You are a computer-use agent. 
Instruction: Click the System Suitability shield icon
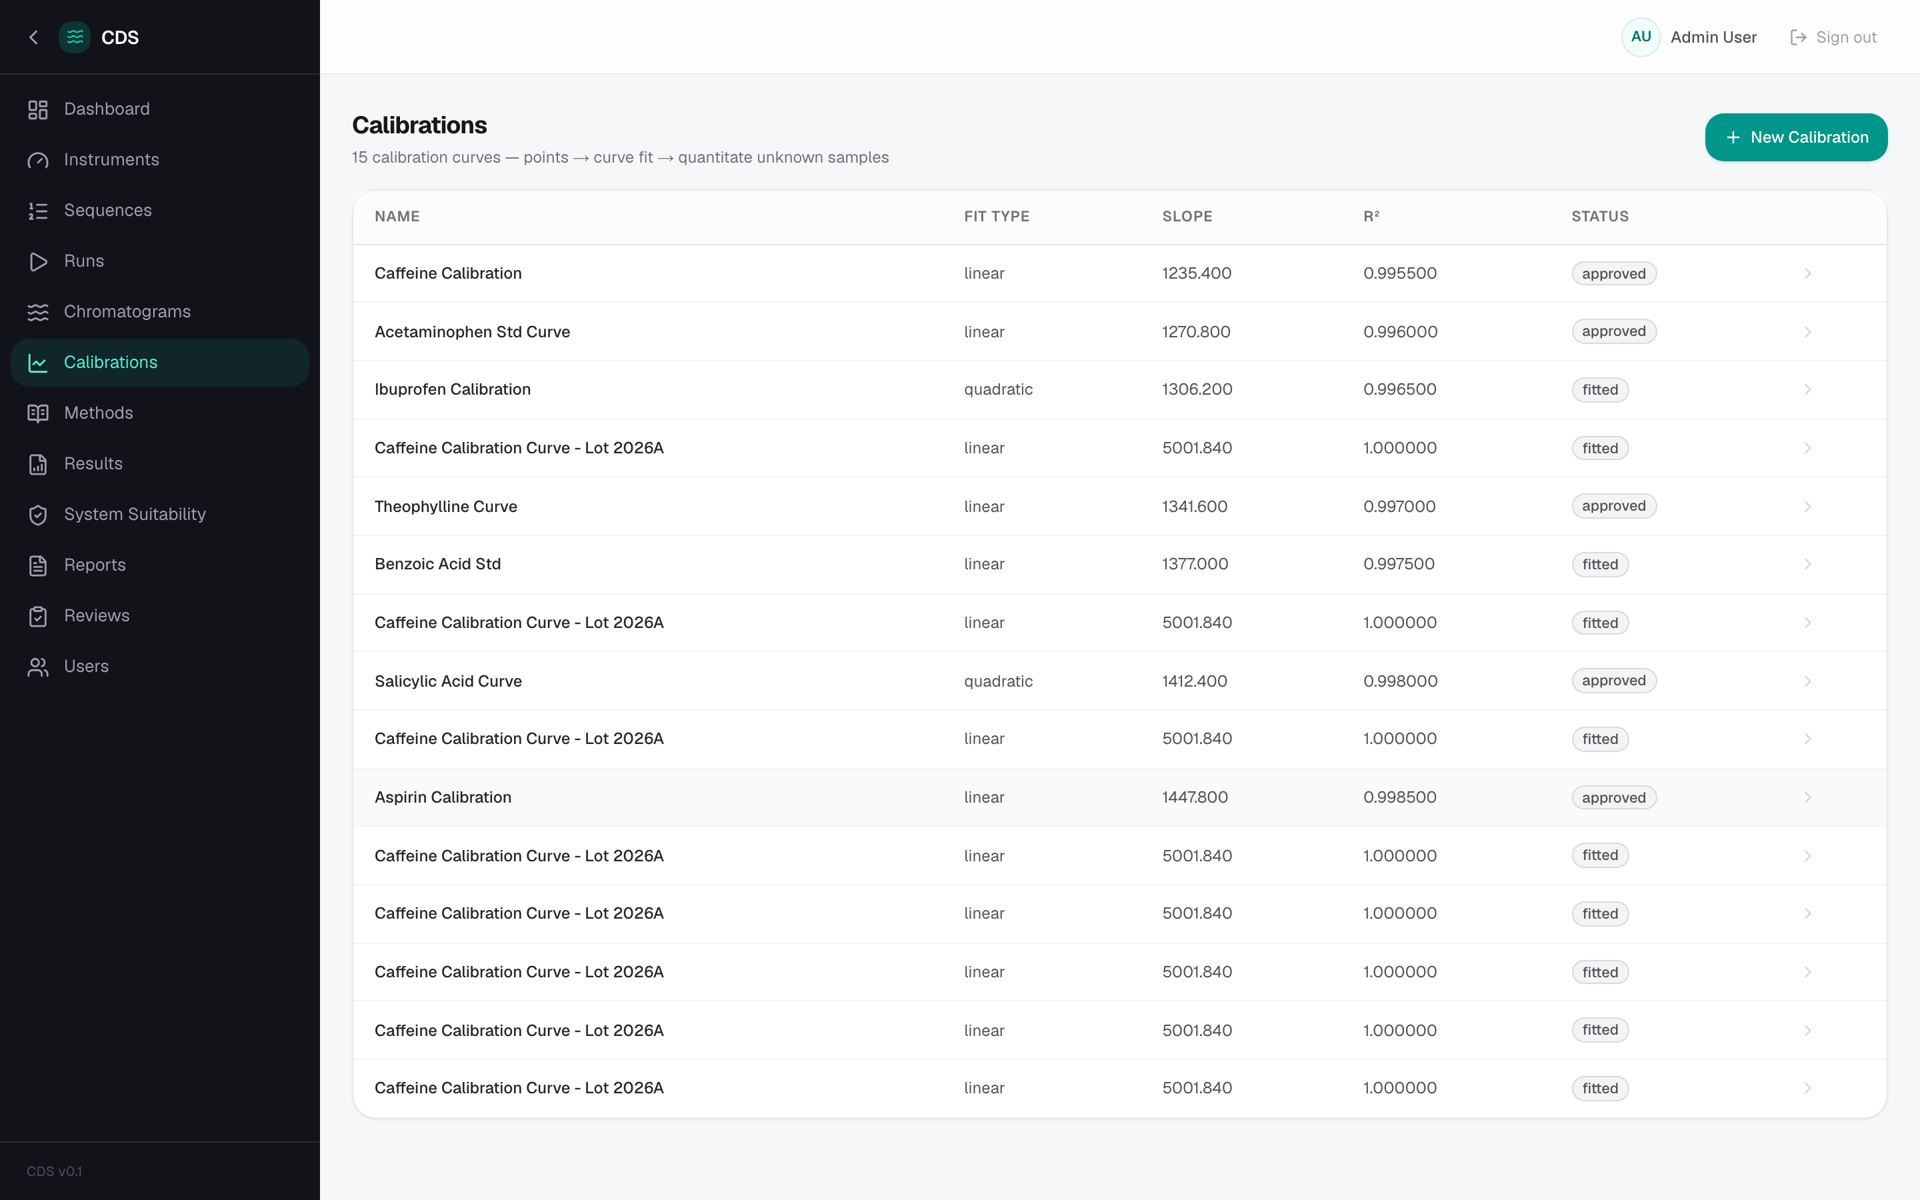[x=38, y=515]
